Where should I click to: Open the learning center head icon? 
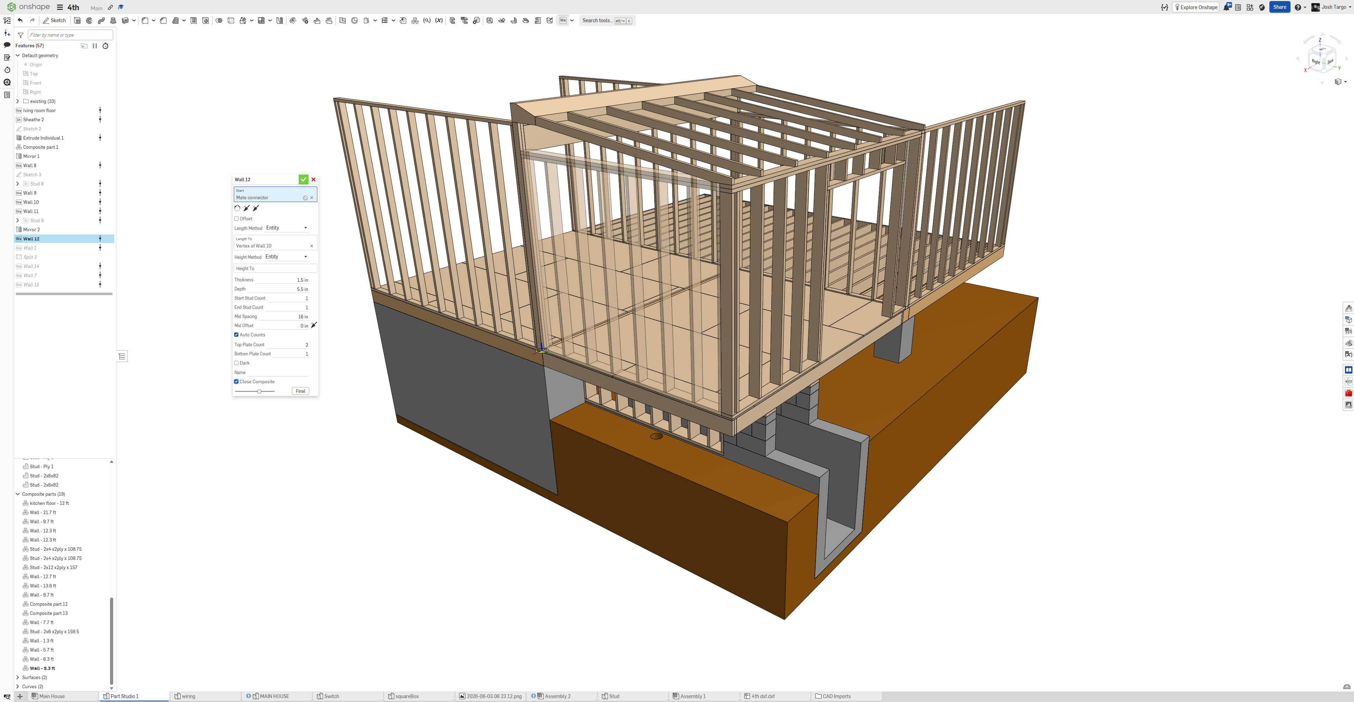pos(1262,7)
